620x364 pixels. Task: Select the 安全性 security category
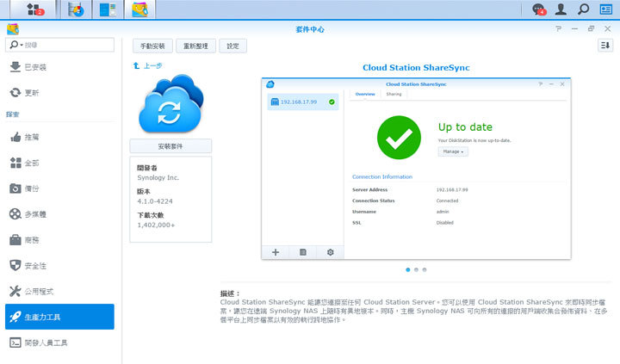pos(59,266)
